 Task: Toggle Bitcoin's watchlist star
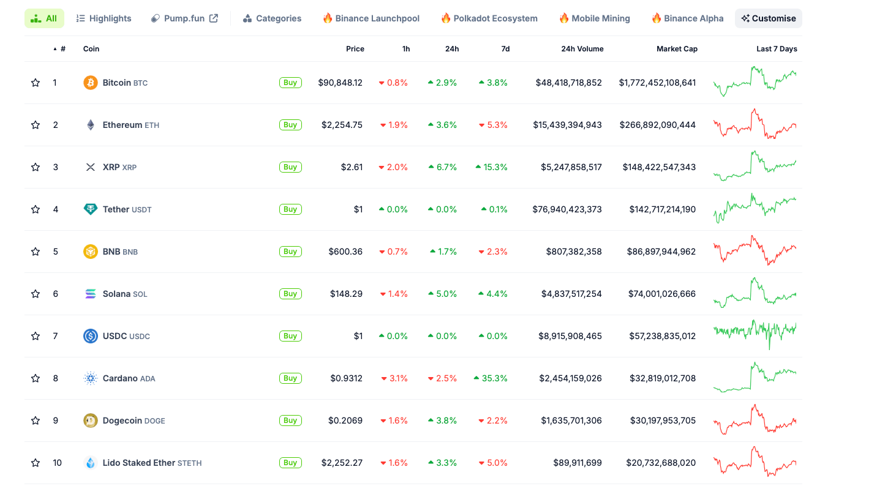pyautogui.click(x=35, y=82)
